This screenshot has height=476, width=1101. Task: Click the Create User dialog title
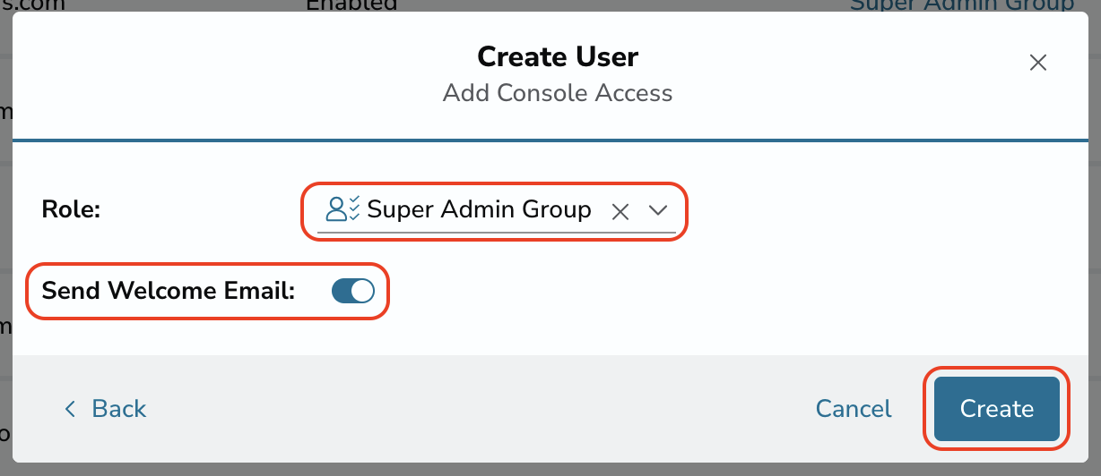pos(558,56)
